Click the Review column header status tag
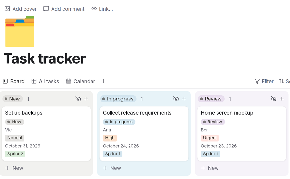290x179 pixels. tap(211, 99)
